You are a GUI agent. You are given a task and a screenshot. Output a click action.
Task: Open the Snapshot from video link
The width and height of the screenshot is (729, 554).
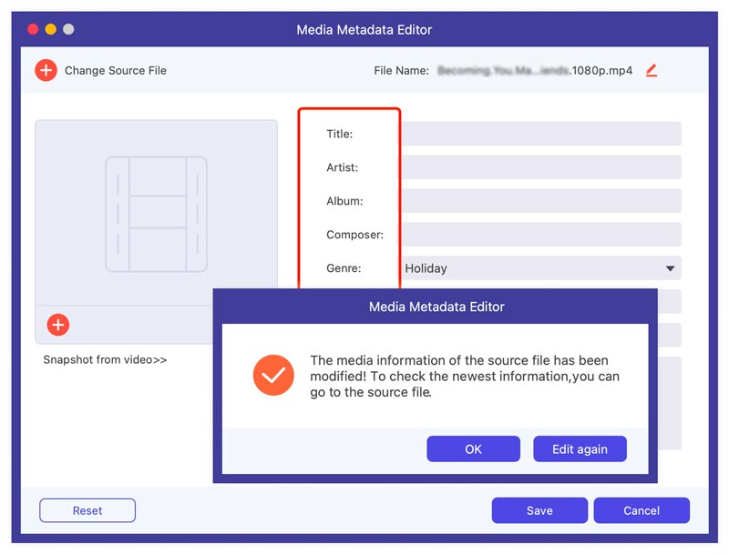pyautogui.click(x=105, y=359)
